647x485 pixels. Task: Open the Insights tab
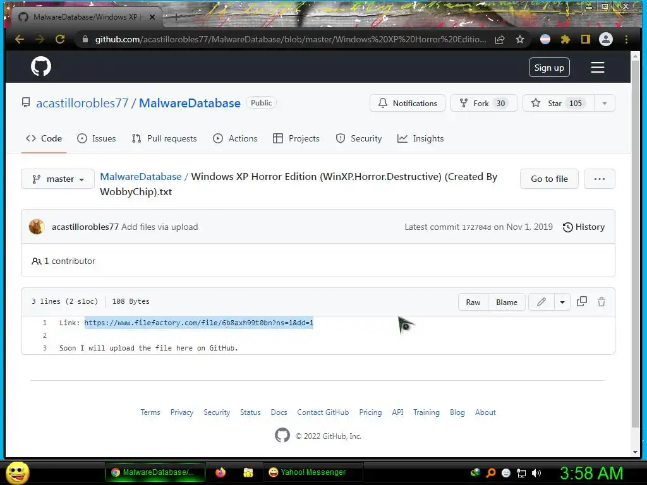tap(420, 138)
